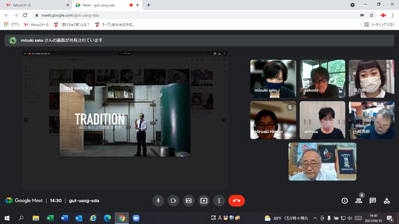
Task: Click the Yahoo!メール bookmark
Action: [x=36, y=25]
